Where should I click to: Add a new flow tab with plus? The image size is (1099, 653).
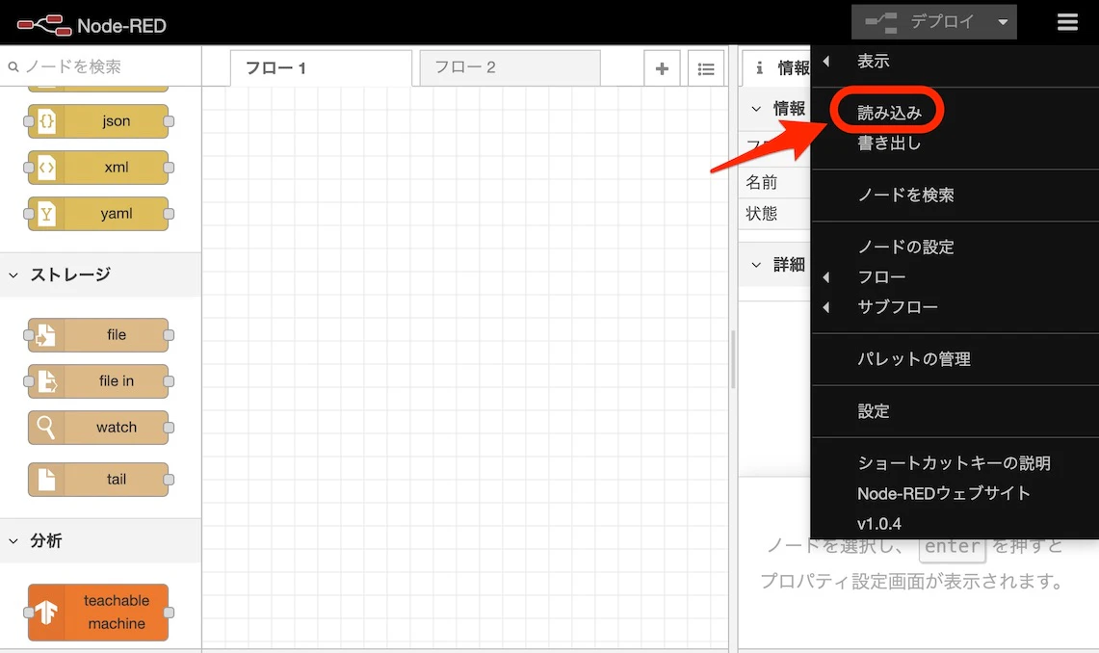(x=662, y=68)
